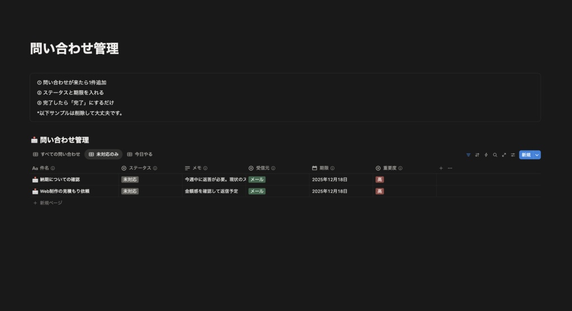Click due date of Web制作の見積もり依頼 row
The image size is (572, 311).
330,191
